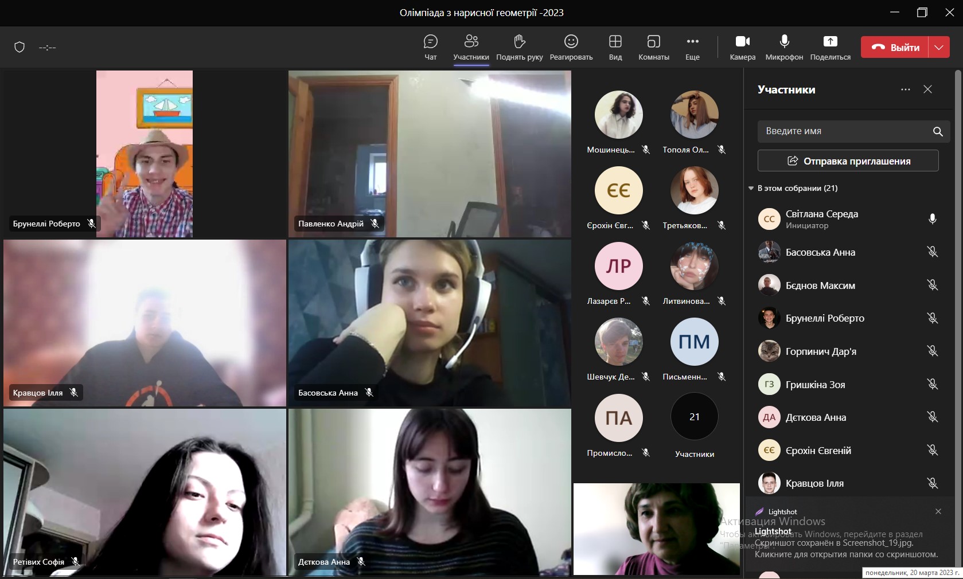Click the Share screen icon

(831, 41)
